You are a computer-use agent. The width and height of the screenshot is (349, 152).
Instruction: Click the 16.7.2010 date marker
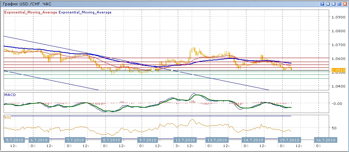[x=326, y=140]
